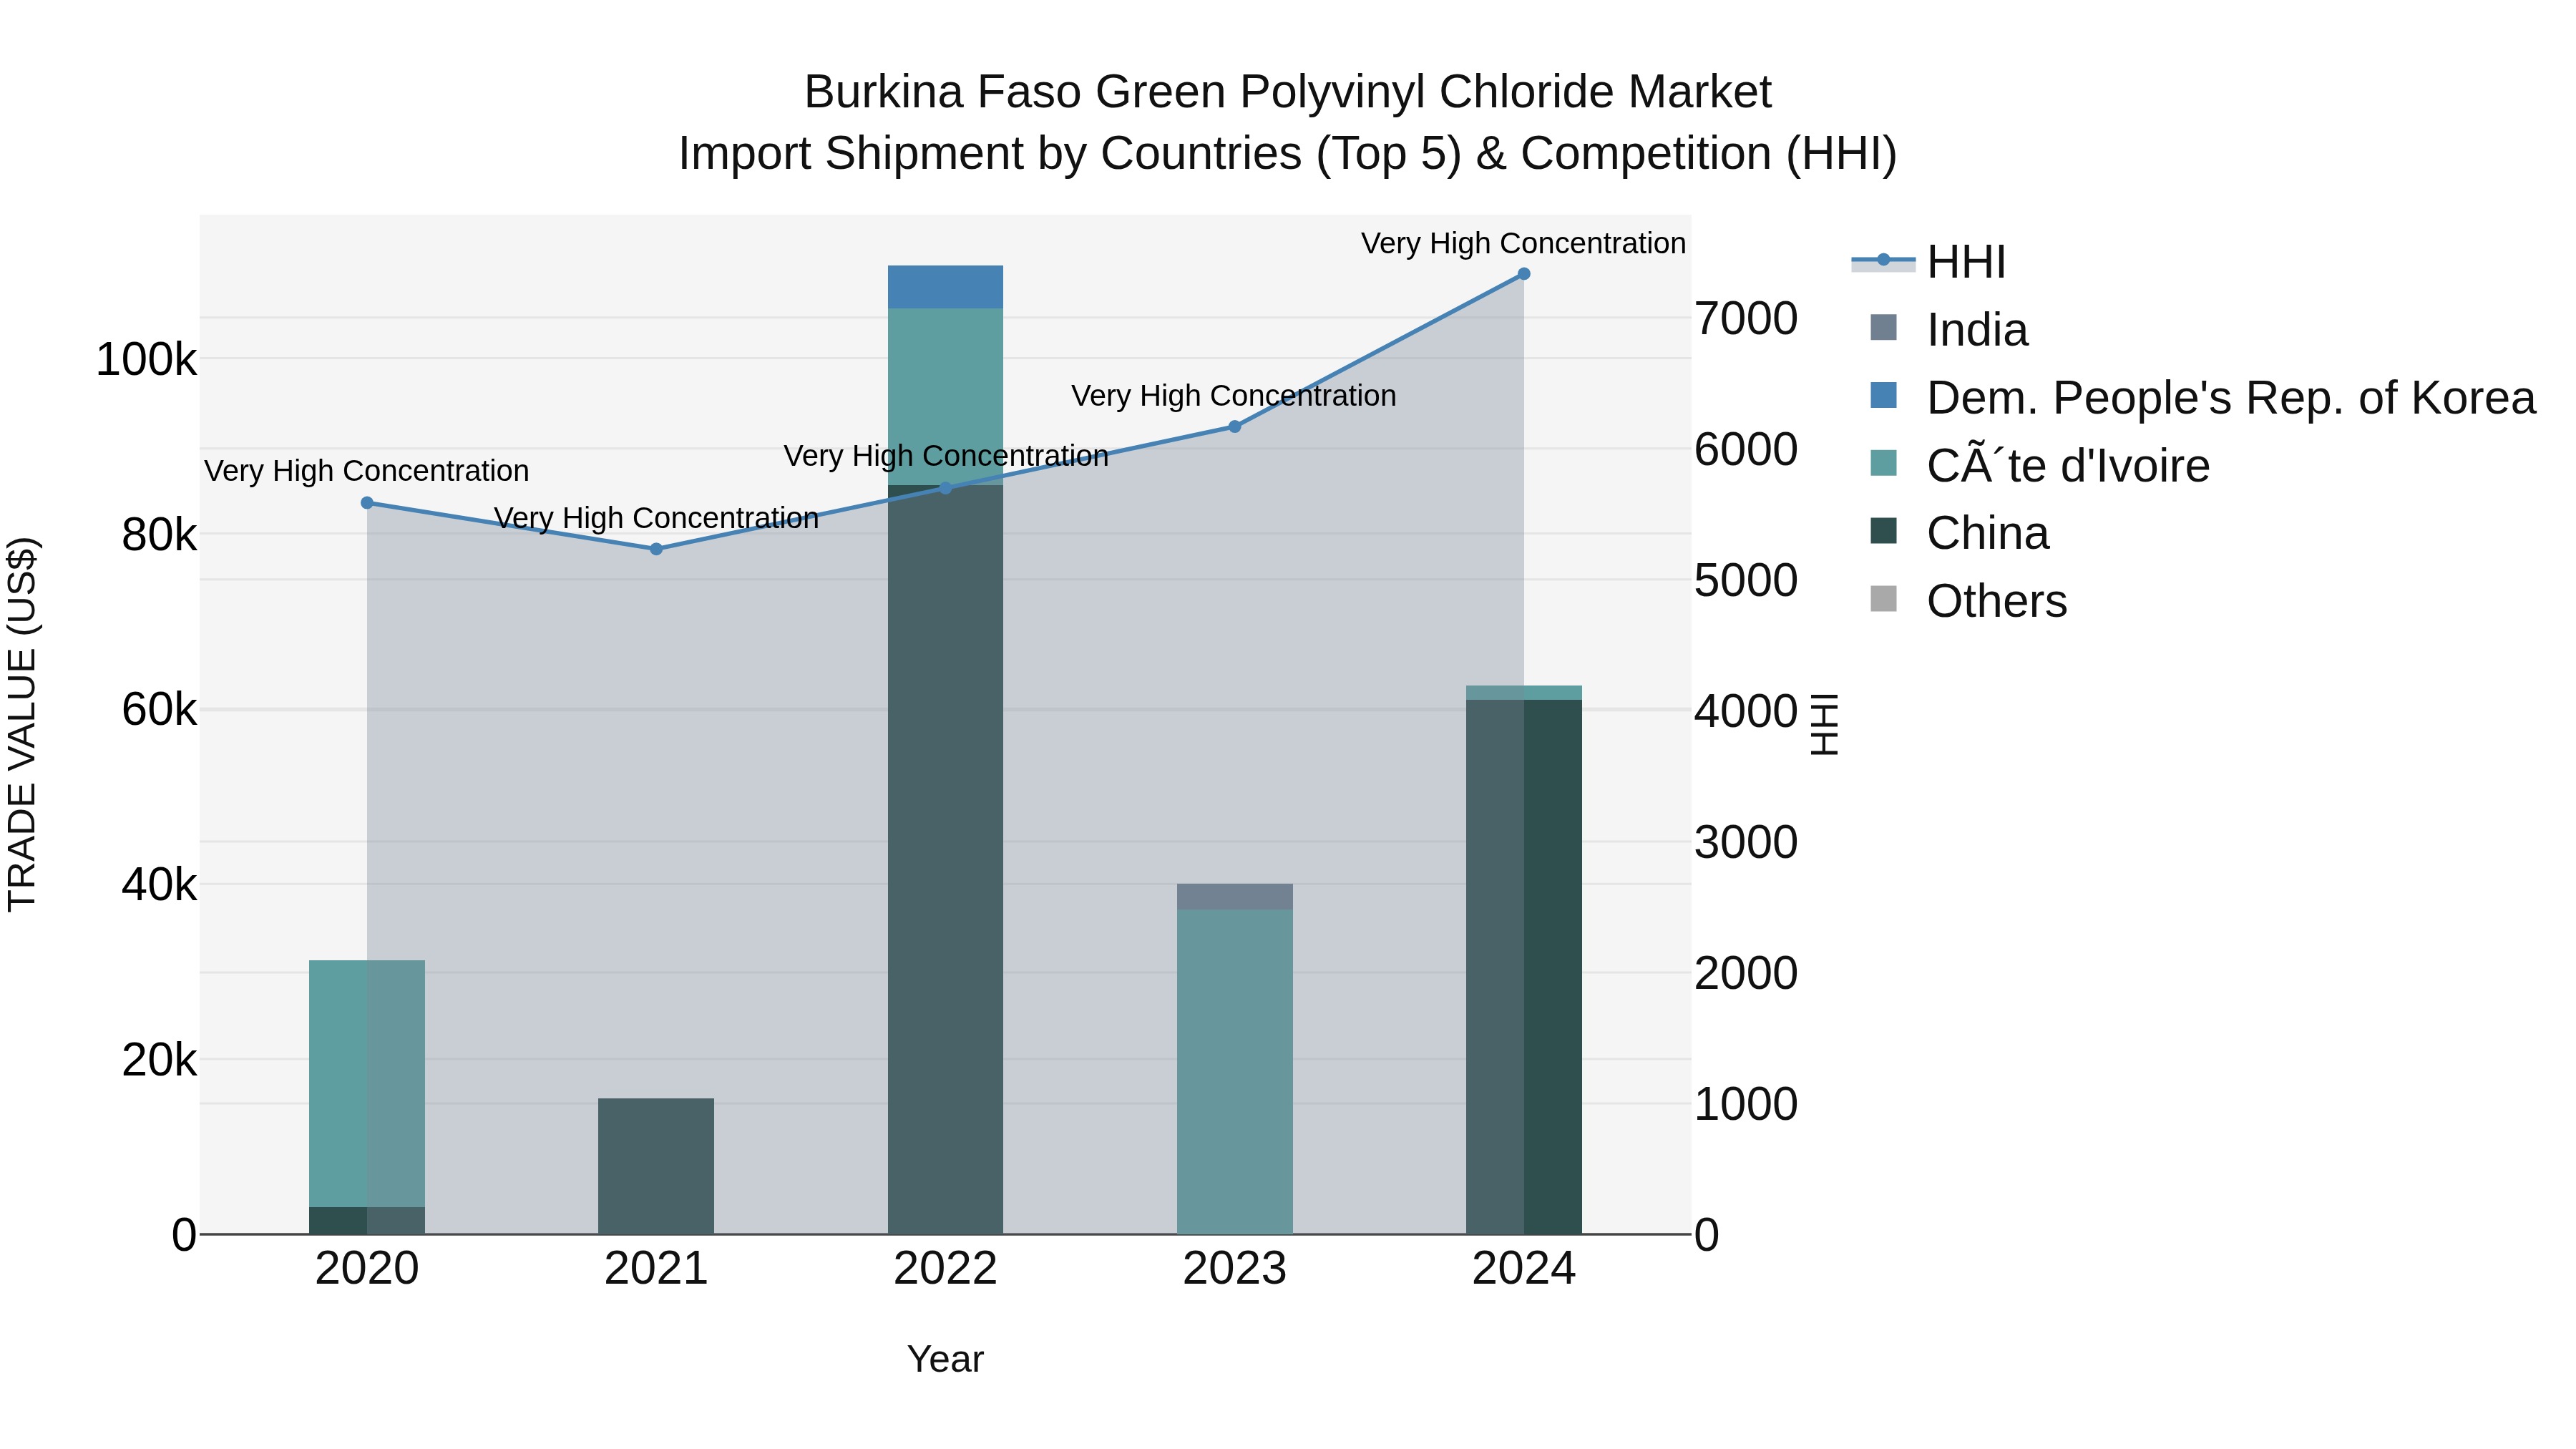Viewport: 2576px width, 1449px height.
Task: Click the Côte d'Ivoire teal legend swatch
Action: click(1883, 463)
